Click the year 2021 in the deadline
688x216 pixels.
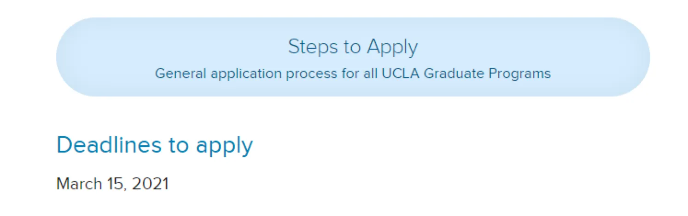tap(150, 184)
